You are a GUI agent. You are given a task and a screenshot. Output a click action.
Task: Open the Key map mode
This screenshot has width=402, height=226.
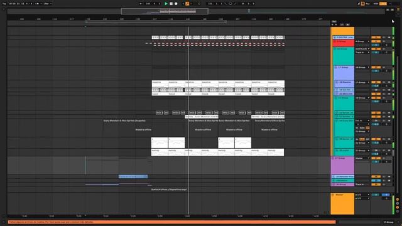click(368, 4)
